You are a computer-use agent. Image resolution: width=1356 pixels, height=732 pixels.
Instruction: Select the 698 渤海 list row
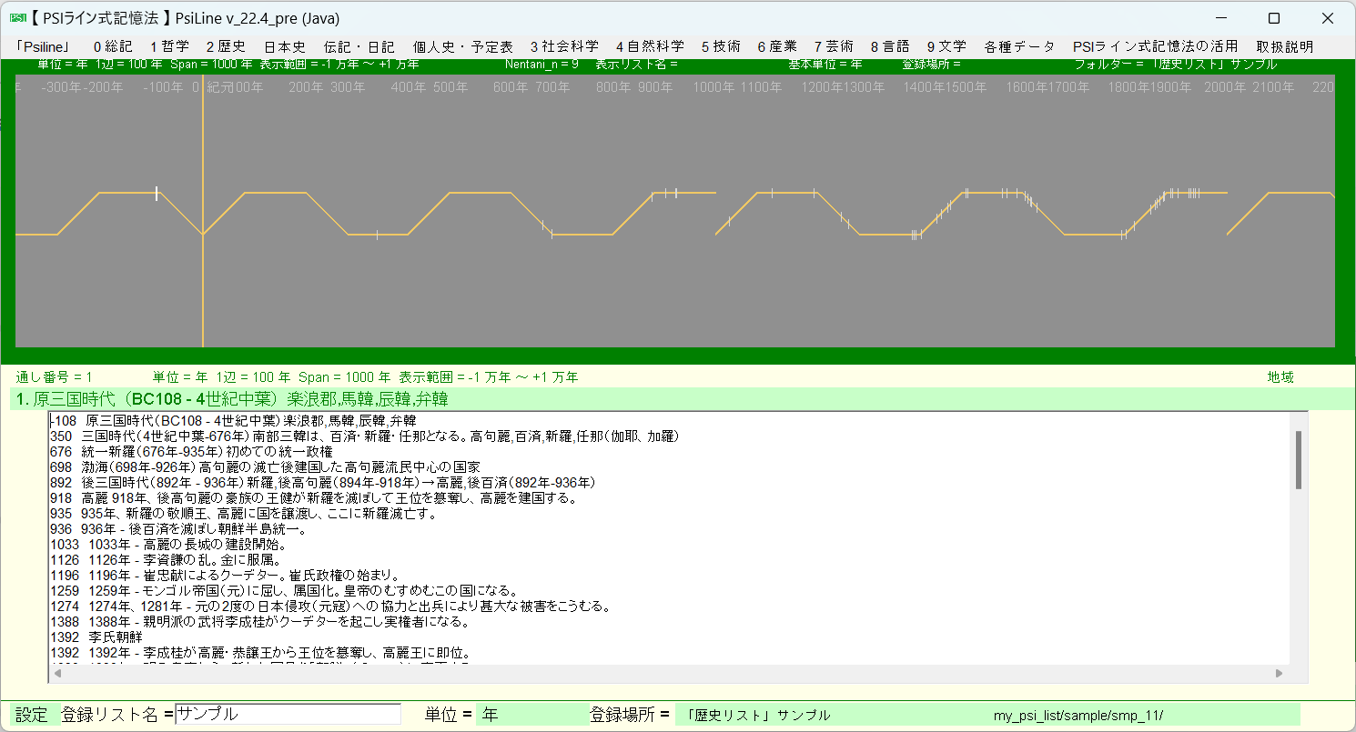click(x=670, y=467)
